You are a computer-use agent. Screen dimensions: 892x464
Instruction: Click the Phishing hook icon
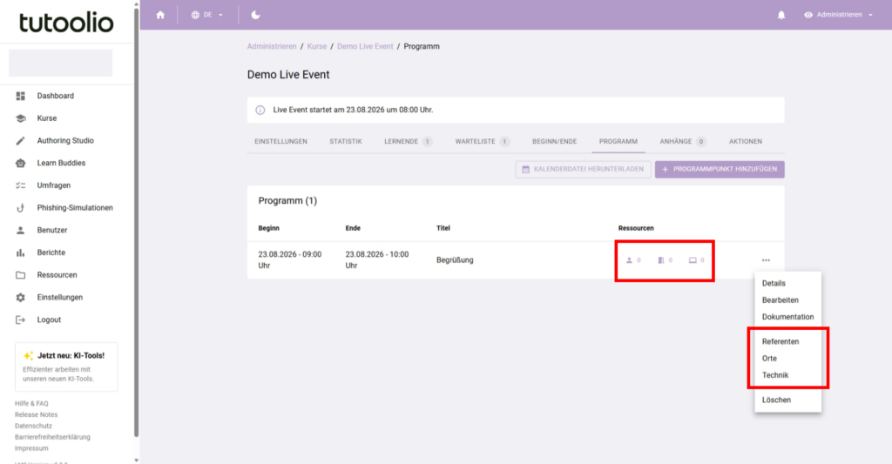click(21, 207)
